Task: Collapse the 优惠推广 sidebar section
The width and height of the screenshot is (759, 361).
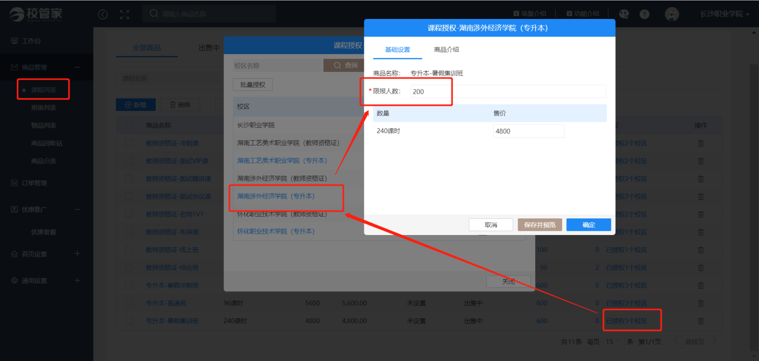Action: click(77, 209)
